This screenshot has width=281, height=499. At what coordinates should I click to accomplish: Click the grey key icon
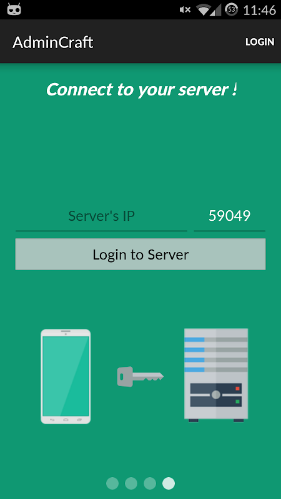(140, 377)
